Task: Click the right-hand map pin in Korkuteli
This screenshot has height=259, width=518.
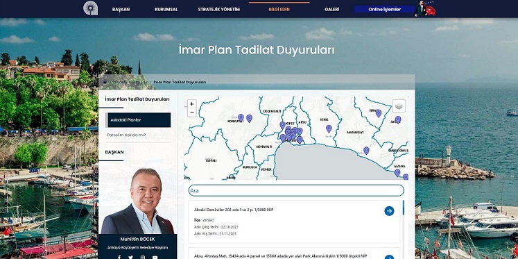Action: [x=249, y=119]
